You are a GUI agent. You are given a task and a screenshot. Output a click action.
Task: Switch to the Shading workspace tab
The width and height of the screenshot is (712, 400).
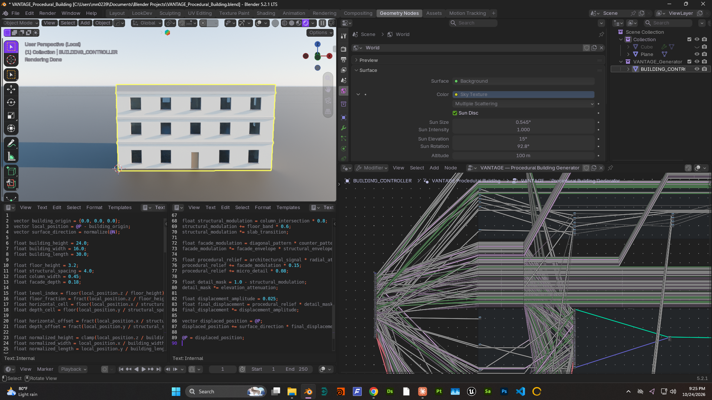pyautogui.click(x=266, y=13)
